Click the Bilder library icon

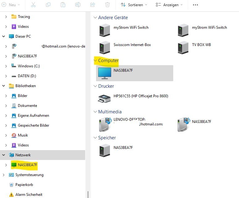(14, 96)
